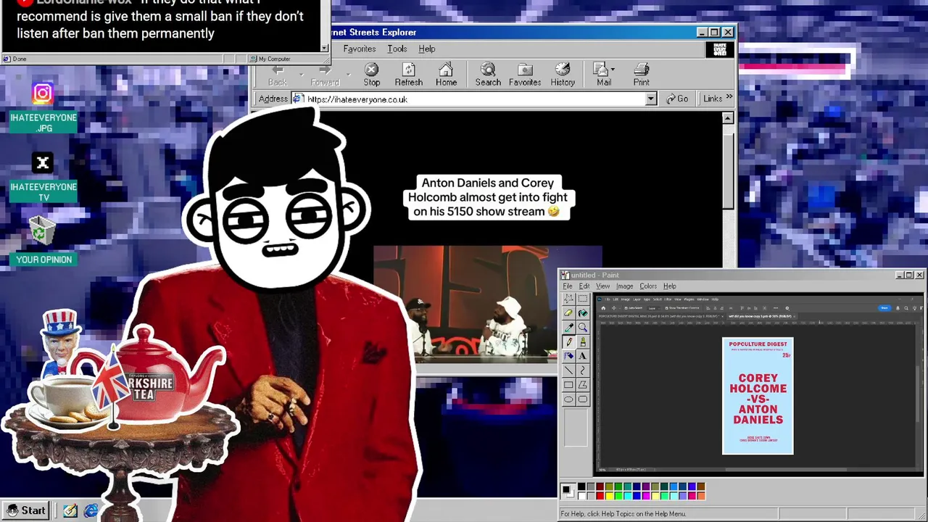
Task: Select the Free-Form Select tool in Paint
Action: (x=569, y=298)
